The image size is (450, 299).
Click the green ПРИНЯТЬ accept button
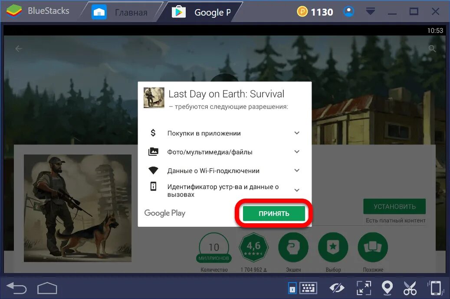click(274, 213)
